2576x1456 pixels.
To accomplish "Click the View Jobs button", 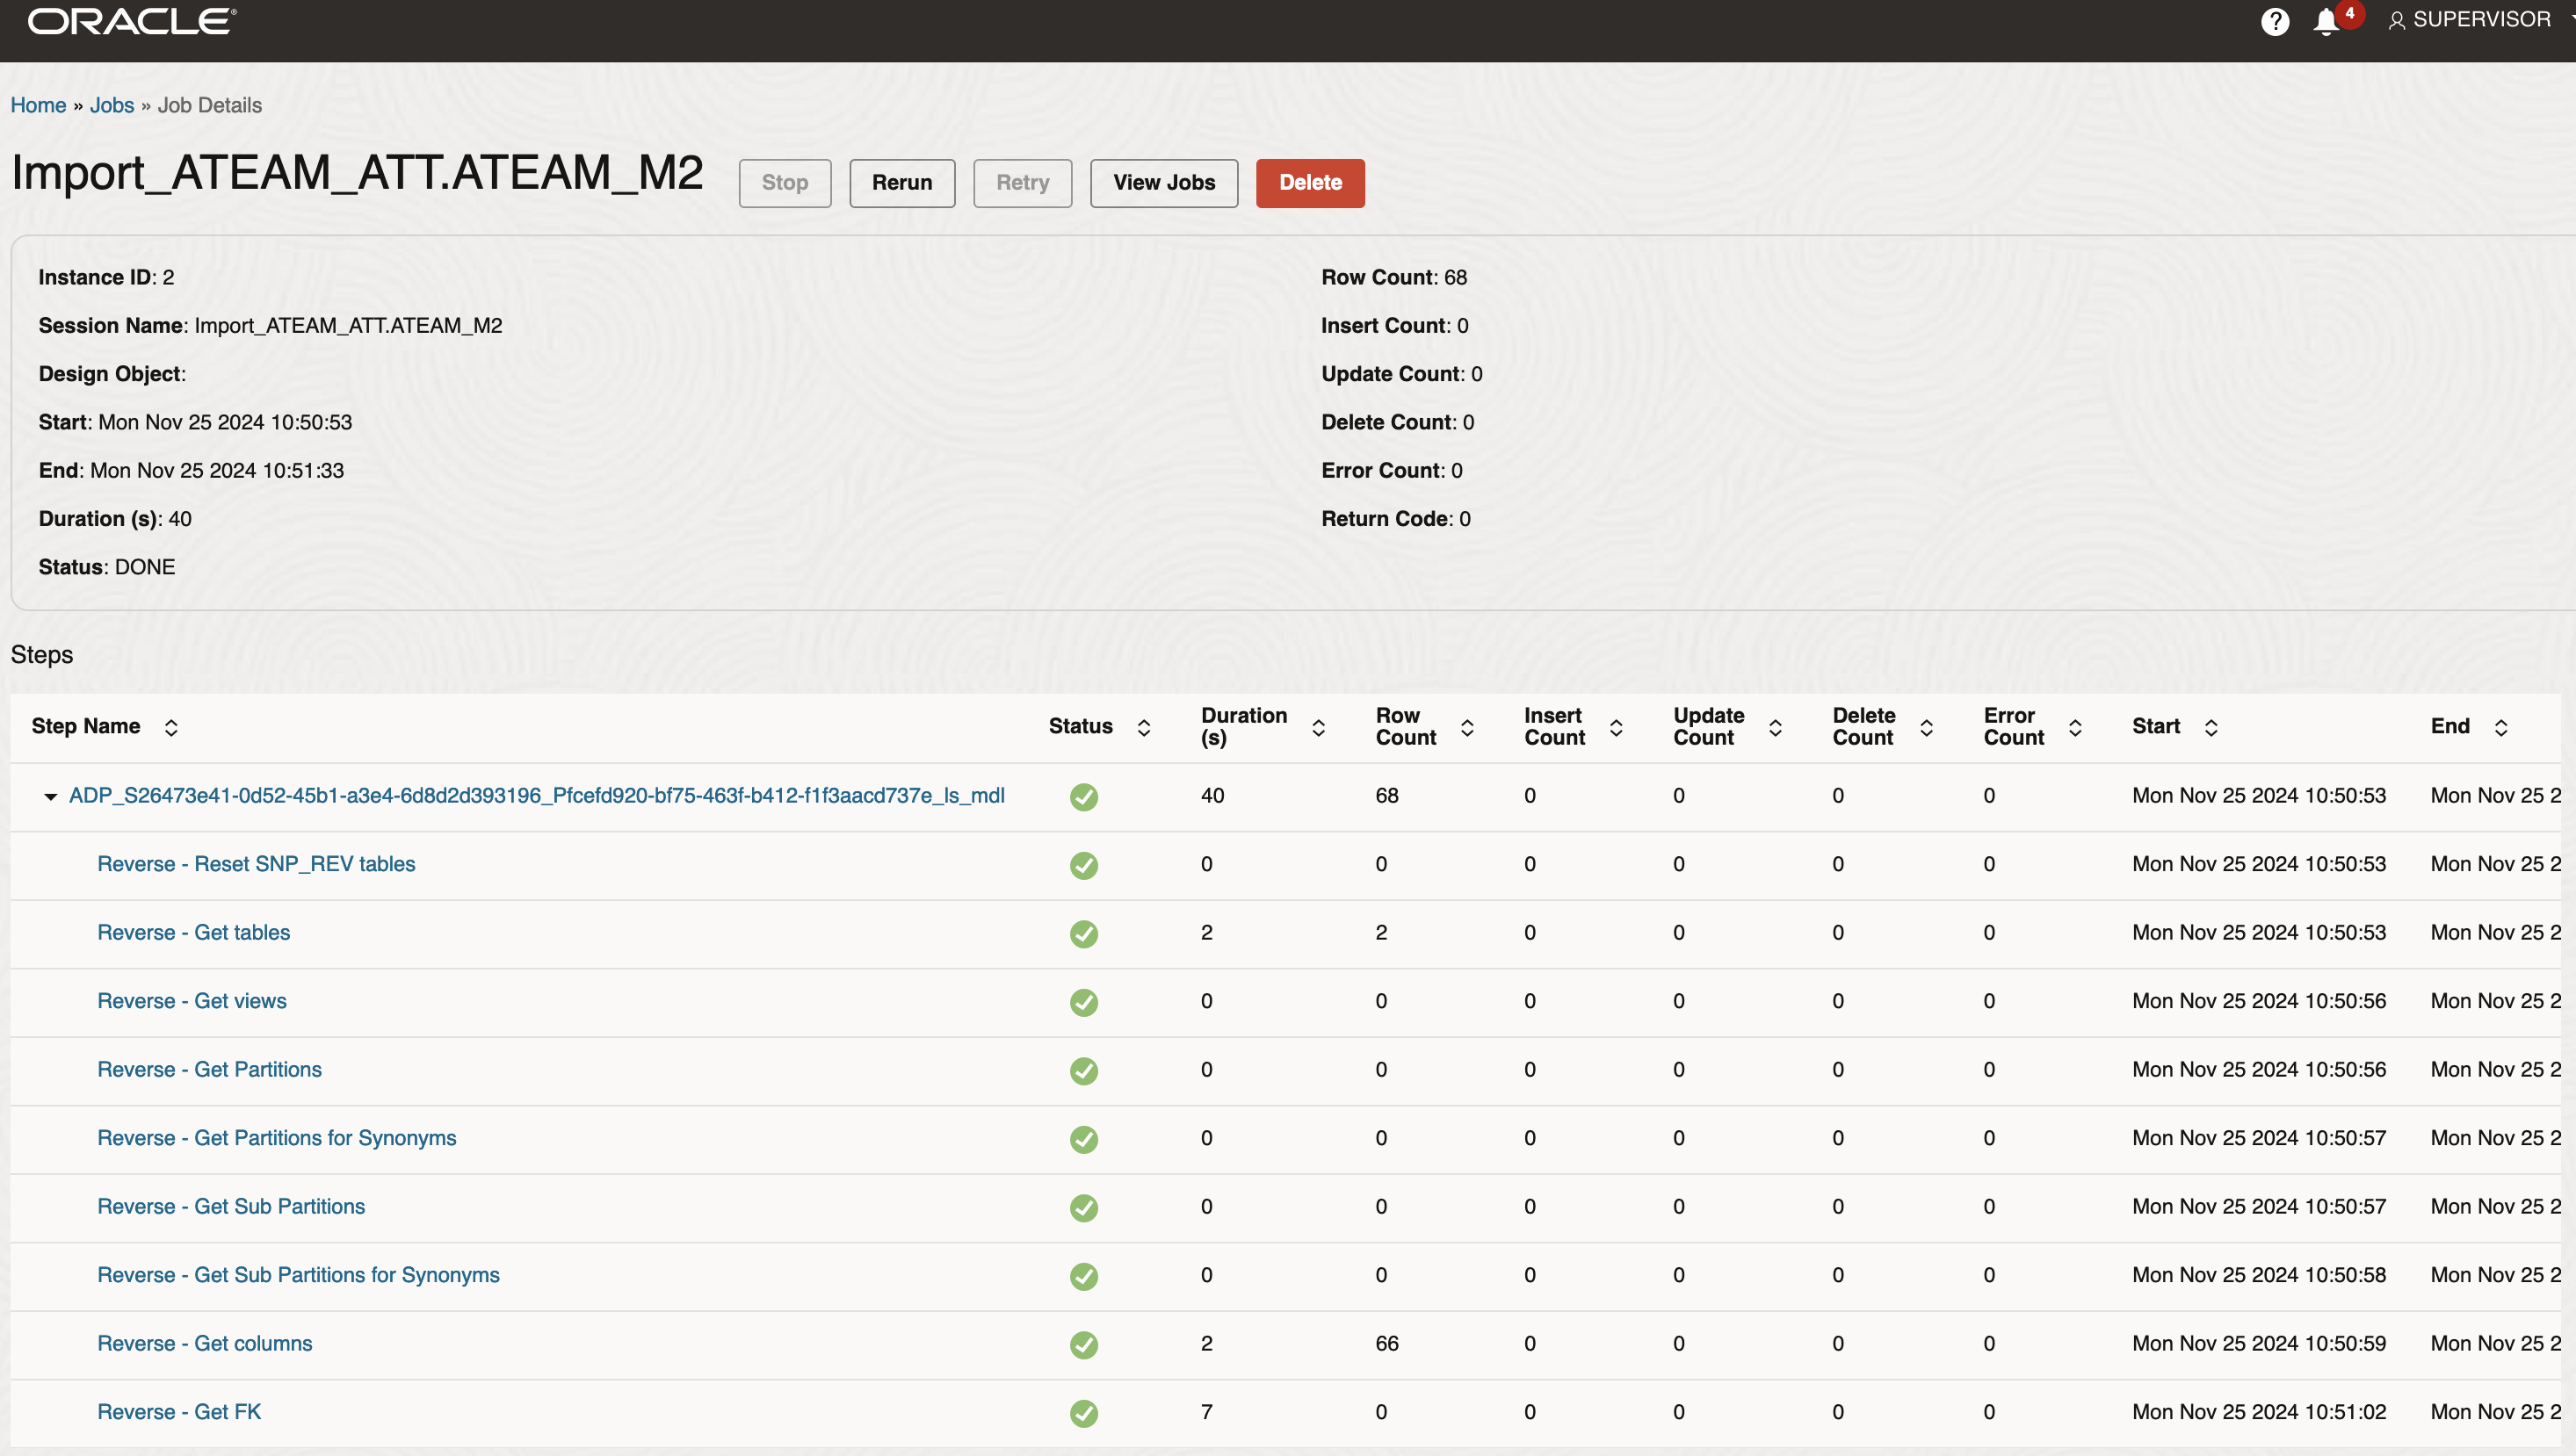I will (x=1163, y=183).
